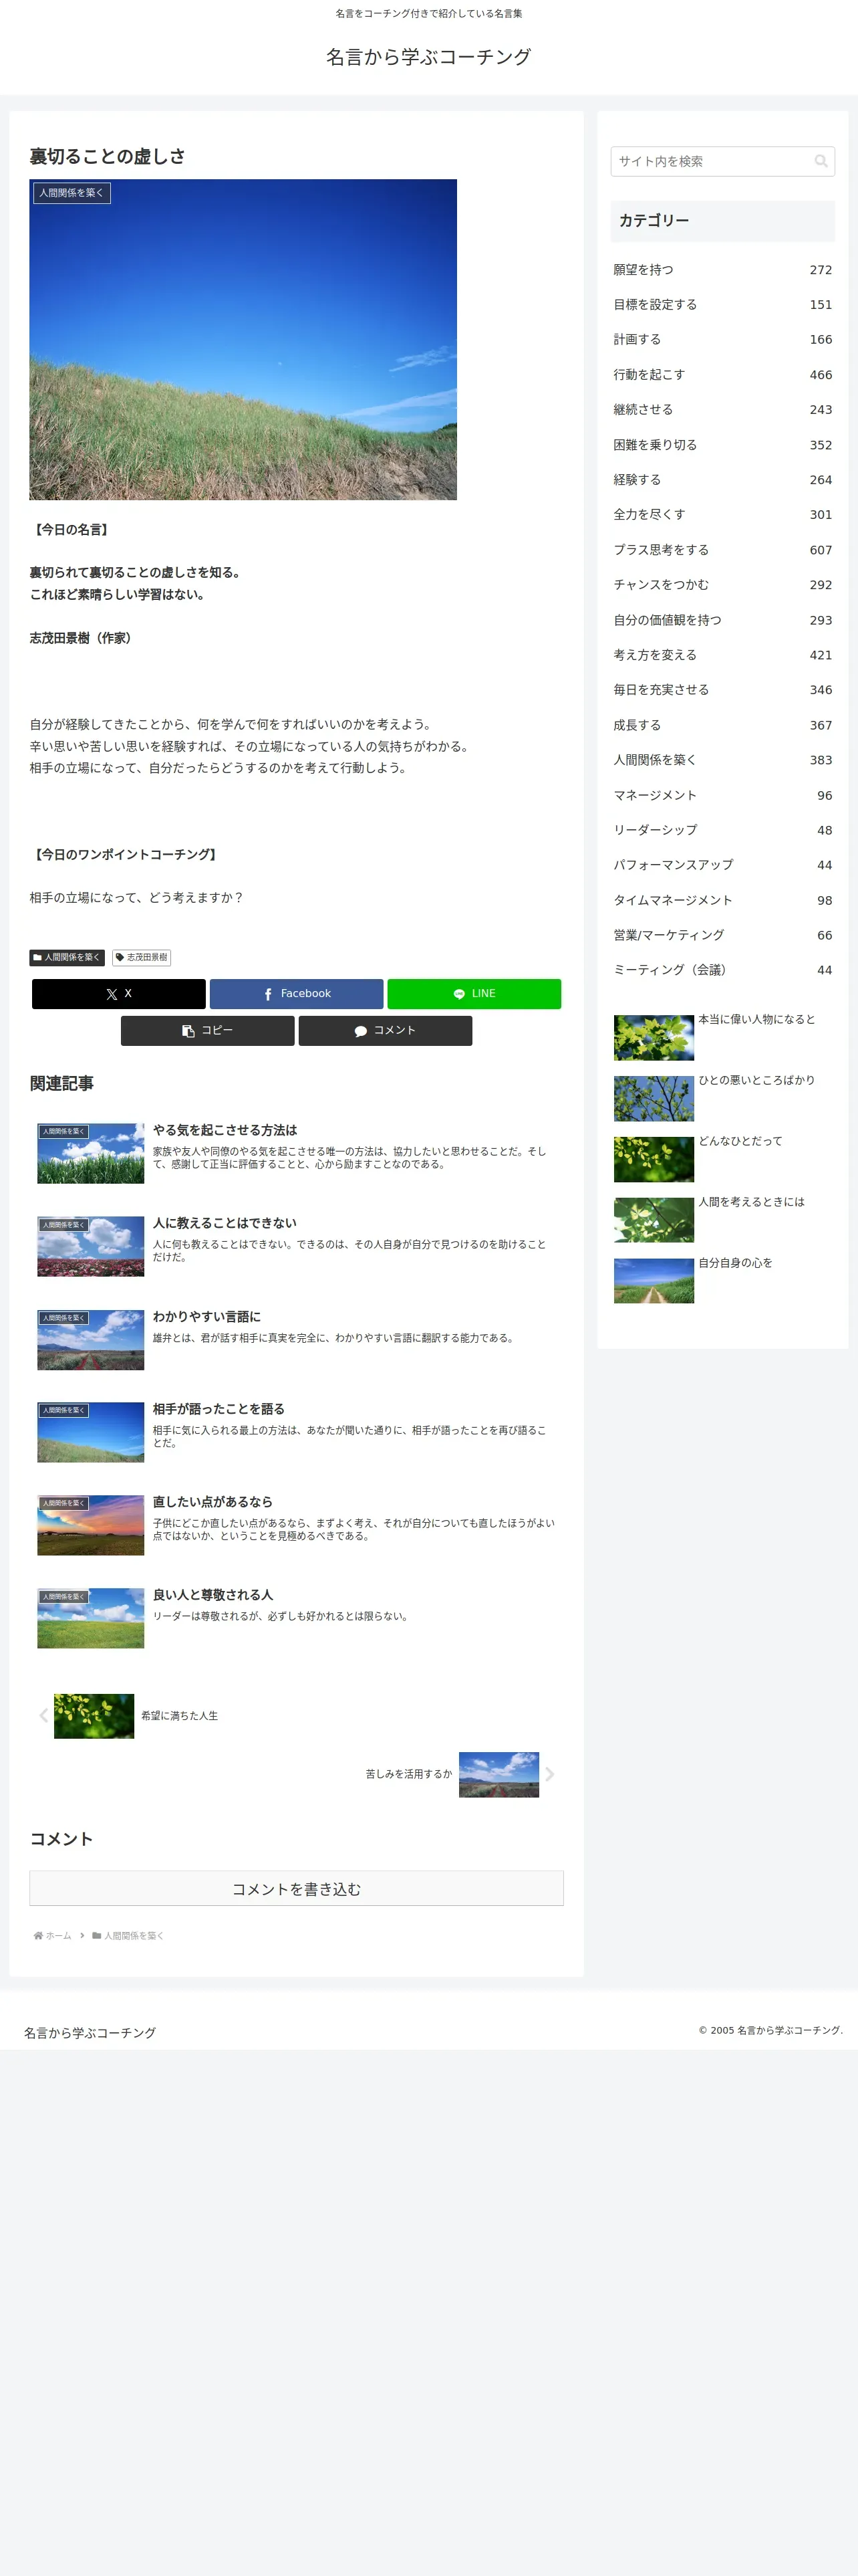Open category 計画する
Image resolution: width=858 pixels, height=2576 pixels.
722,340
